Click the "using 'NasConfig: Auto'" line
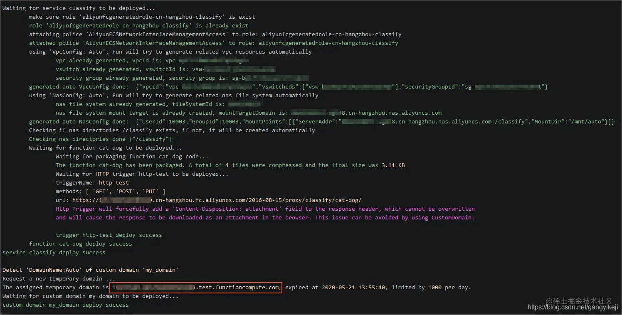The height and width of the screenshot is (315, 622). tap(174, 96)
